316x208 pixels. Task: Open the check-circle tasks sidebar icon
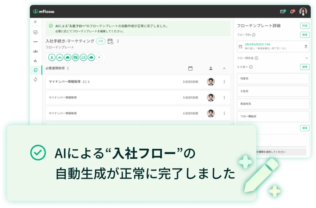[x=35, y=32]
